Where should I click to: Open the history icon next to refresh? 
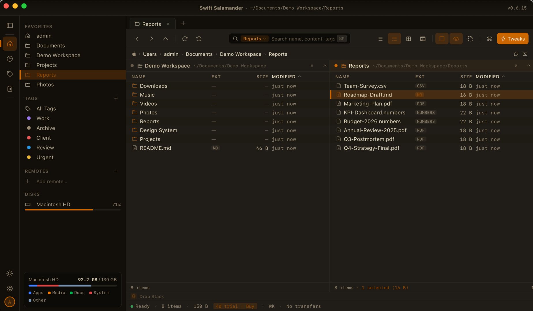click(199, 39)
